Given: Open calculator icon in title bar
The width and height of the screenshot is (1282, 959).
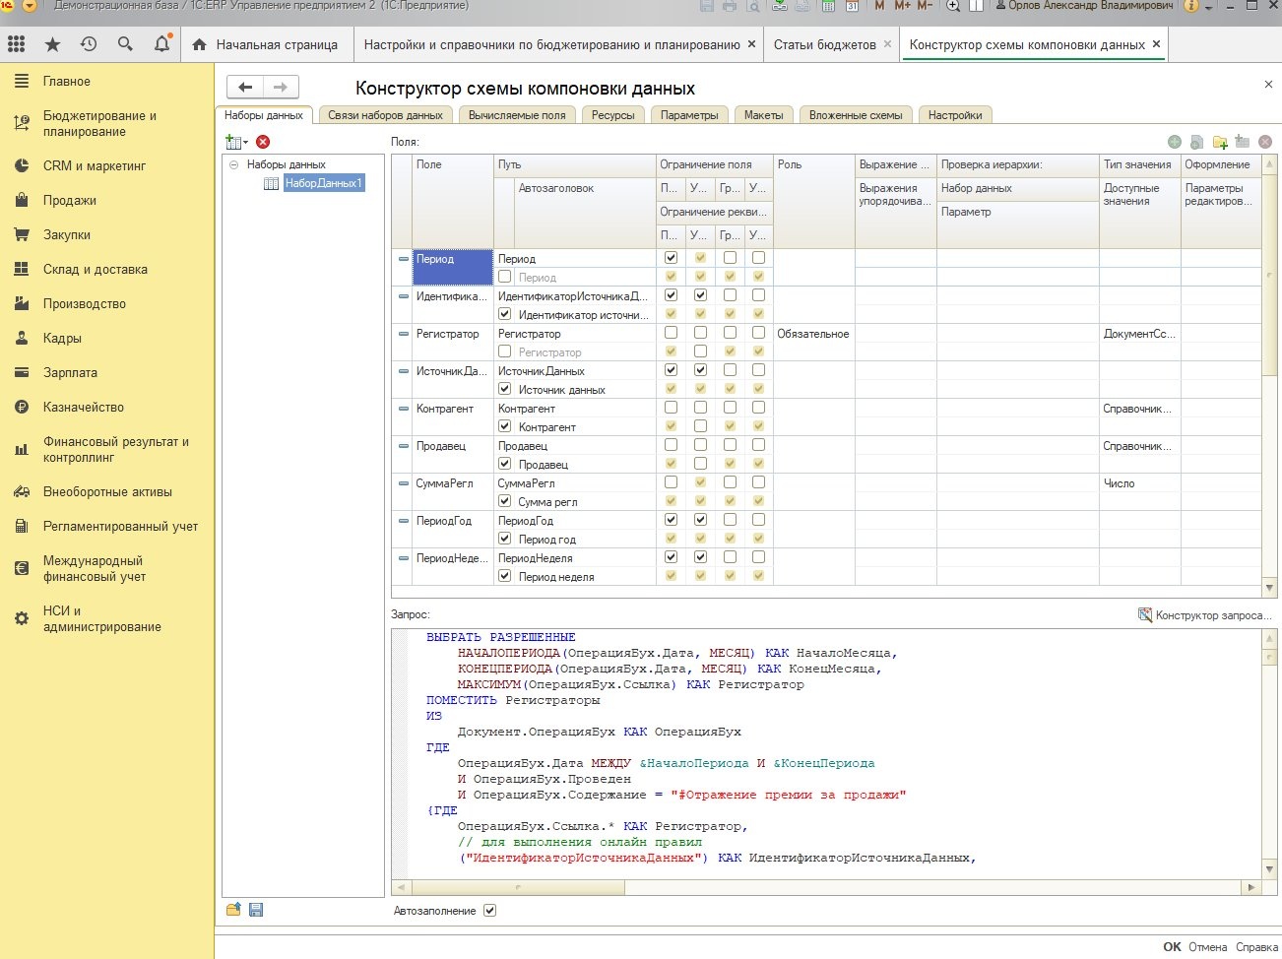Looking at the screenshot, I should (828, 6).
